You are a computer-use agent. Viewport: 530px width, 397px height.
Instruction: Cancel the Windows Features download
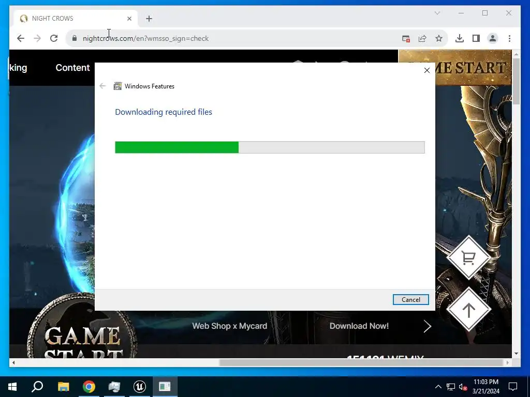point(410,299)
